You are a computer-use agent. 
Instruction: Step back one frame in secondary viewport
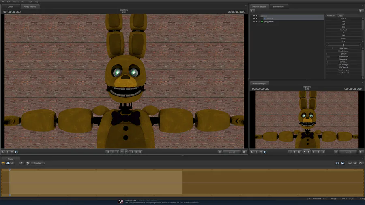[x=299, y=152]
